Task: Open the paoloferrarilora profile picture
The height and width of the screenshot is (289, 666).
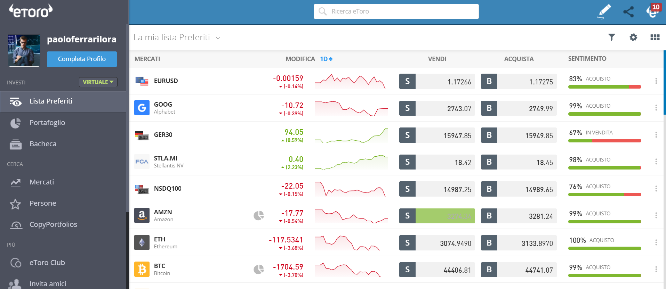Action: pos(24,50)
